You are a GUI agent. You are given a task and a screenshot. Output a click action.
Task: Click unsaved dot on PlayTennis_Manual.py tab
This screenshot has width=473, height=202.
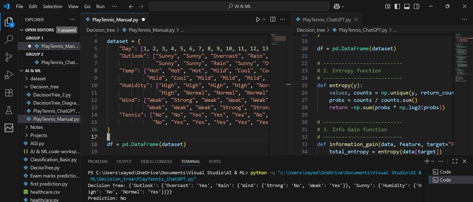click(143, 19)
